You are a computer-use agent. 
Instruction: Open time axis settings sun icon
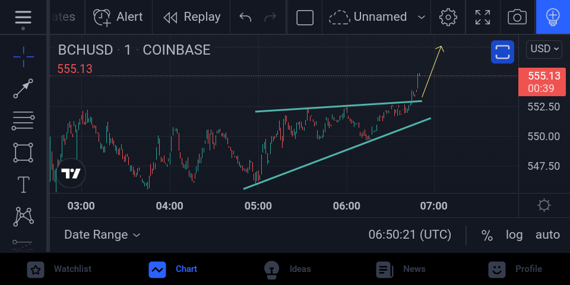544,205
